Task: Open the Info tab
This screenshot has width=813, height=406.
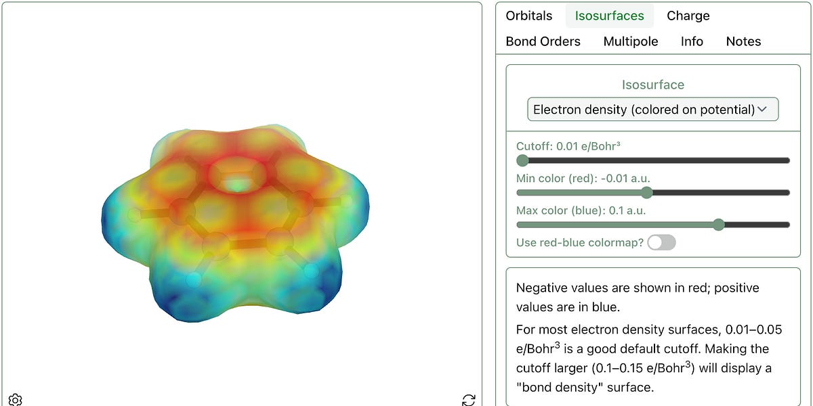Action: (x=692, y=41)
